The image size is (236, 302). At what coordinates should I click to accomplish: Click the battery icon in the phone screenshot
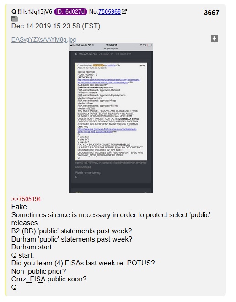[150, 45]
